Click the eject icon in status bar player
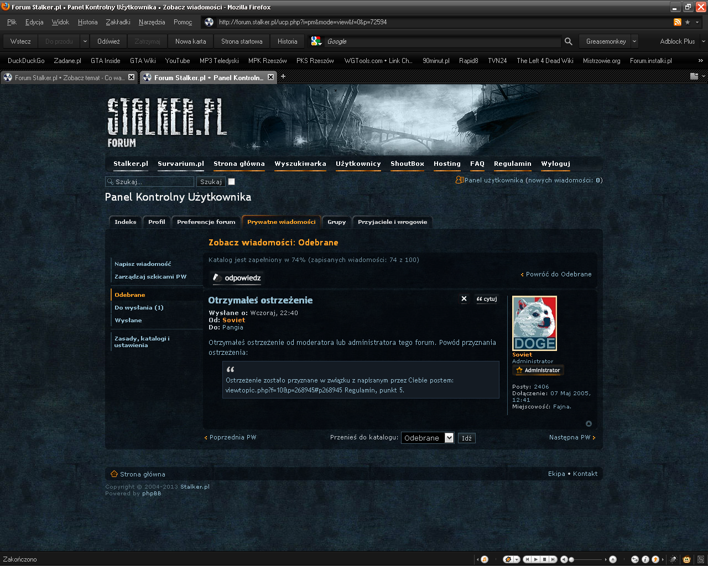 pyautogui.click(x=612, y=559)
